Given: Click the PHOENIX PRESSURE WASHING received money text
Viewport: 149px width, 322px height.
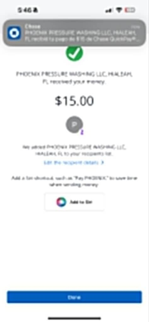Looking at the screenshot, I should (x=74, y=78).
